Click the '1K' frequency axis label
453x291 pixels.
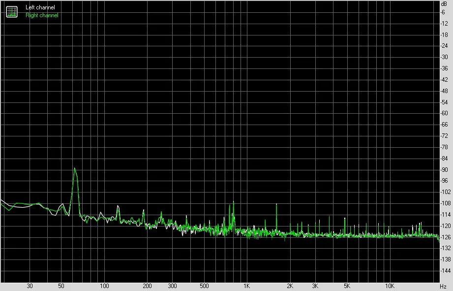point(246,286)
